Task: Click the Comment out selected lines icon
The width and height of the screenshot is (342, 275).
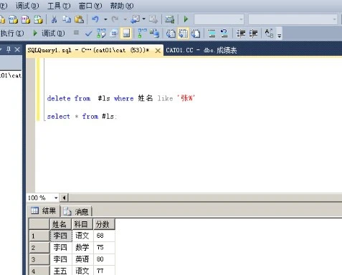Action: point(212,34)
